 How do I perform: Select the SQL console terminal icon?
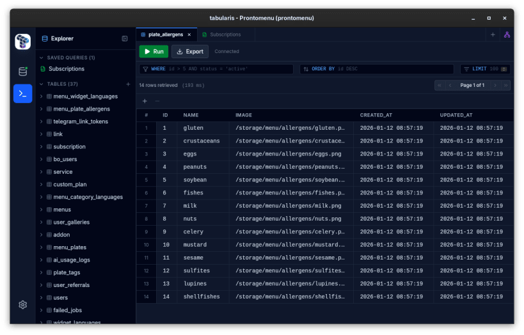(23, 93)
